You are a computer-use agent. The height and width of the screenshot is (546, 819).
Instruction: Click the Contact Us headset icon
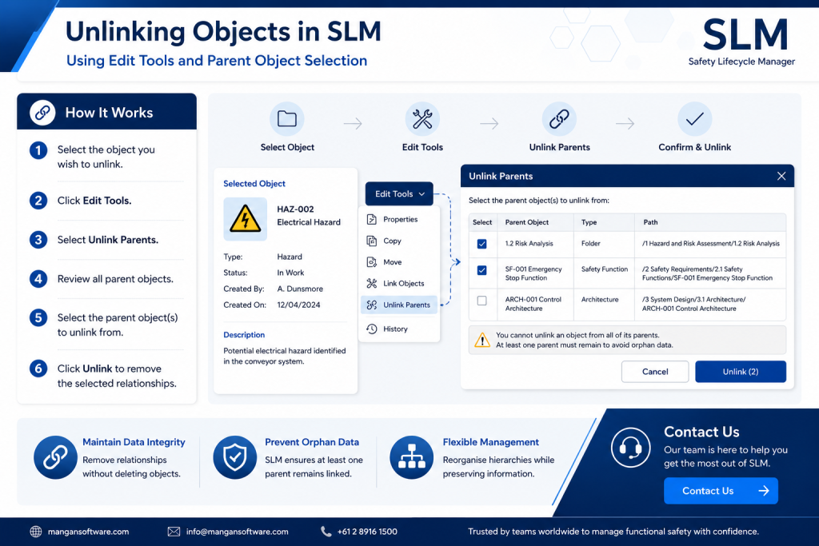pos(630,448)
